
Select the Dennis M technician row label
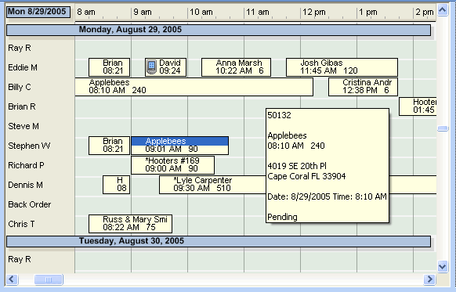(x=26, y=185)
